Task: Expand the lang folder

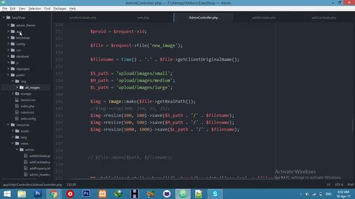Action: 13,137
